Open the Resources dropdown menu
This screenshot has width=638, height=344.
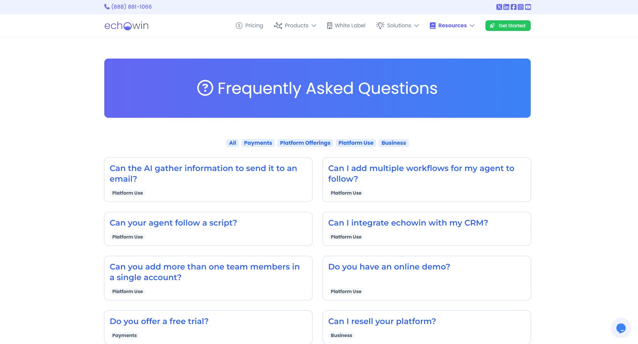point(452,26)
